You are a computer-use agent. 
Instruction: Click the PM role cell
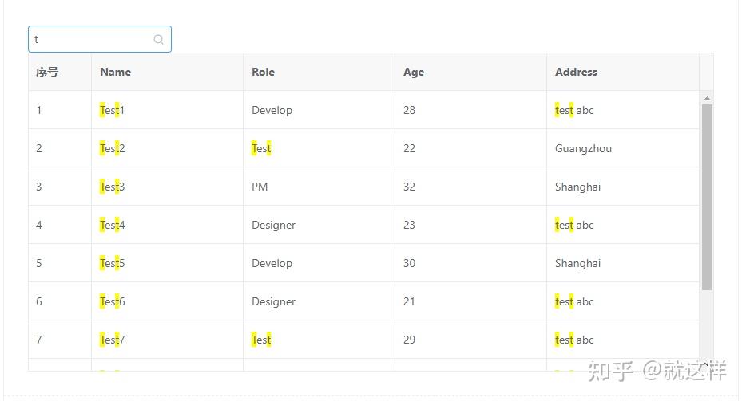[x=260, y=187]
